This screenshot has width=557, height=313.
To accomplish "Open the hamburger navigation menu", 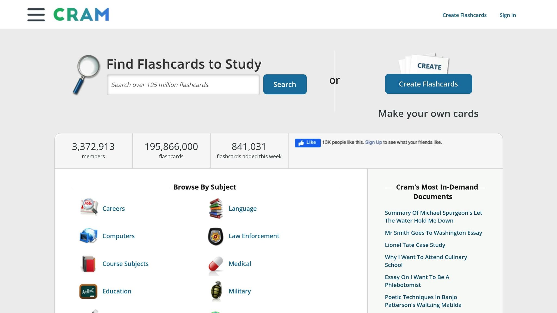I will point(36,15).
